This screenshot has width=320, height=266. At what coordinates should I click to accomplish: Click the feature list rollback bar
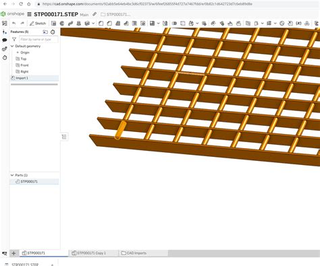(34, 84)
